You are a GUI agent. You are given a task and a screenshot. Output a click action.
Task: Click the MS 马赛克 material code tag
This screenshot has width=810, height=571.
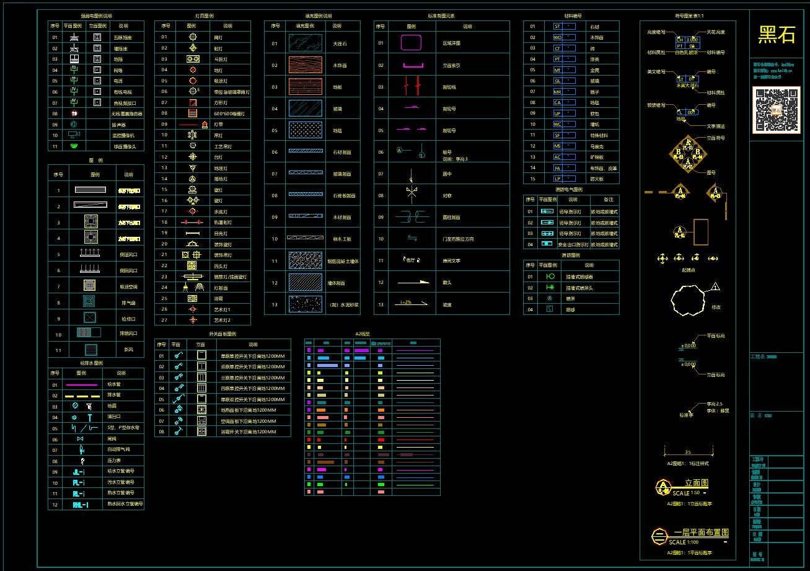point(564,146)
